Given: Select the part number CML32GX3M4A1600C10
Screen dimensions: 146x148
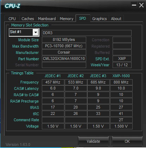Looking at the screenshot, I should point(64,58).
